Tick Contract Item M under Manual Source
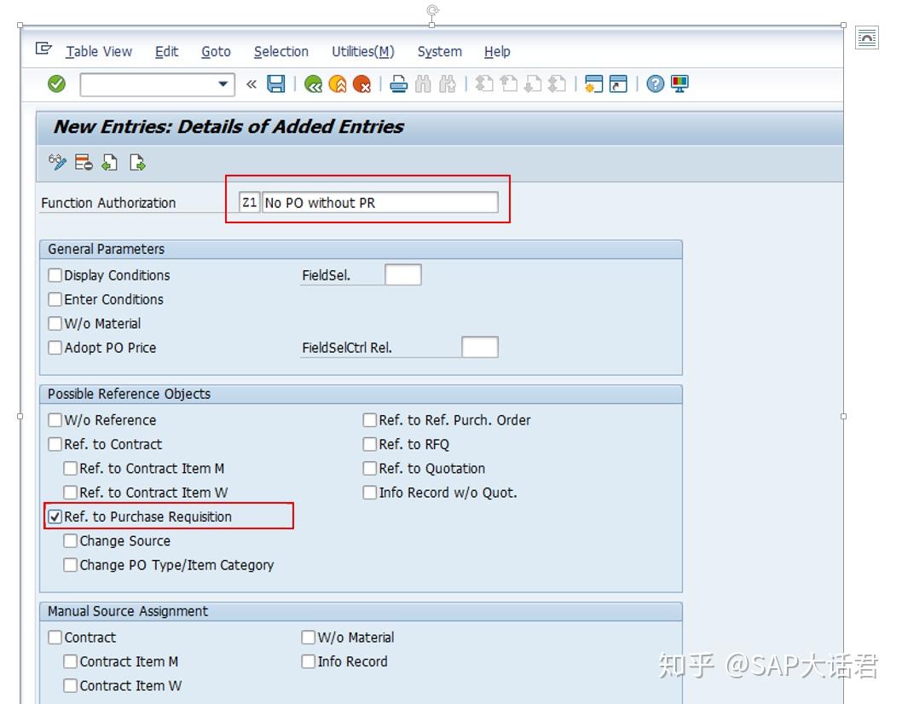 tap(70, 661)
